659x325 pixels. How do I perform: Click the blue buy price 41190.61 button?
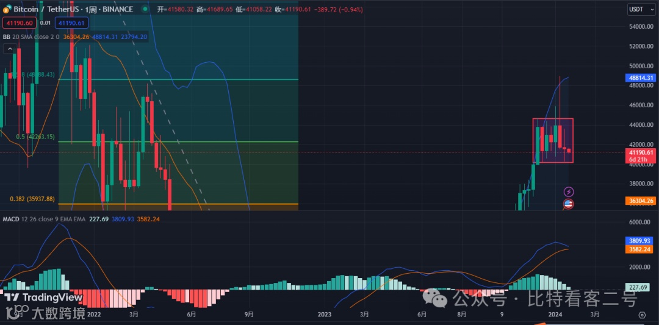click(71, 23)
